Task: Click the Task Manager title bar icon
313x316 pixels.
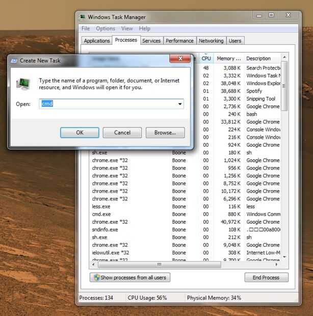Action: [83, 17]
